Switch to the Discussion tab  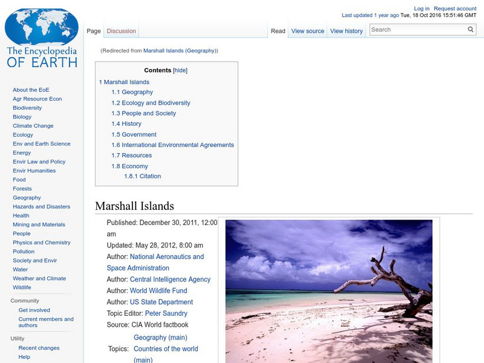point(121,30)
